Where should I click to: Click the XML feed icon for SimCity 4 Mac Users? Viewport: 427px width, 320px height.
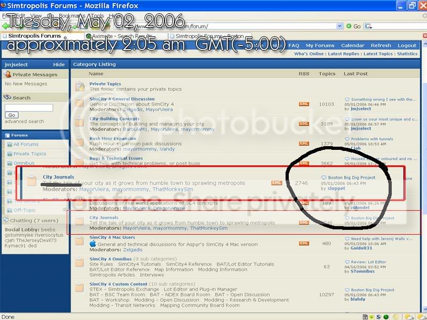304,243
